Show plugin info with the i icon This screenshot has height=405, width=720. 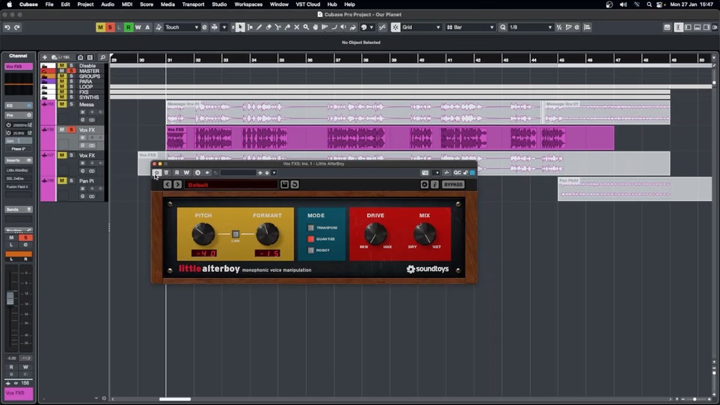point(434,184)
